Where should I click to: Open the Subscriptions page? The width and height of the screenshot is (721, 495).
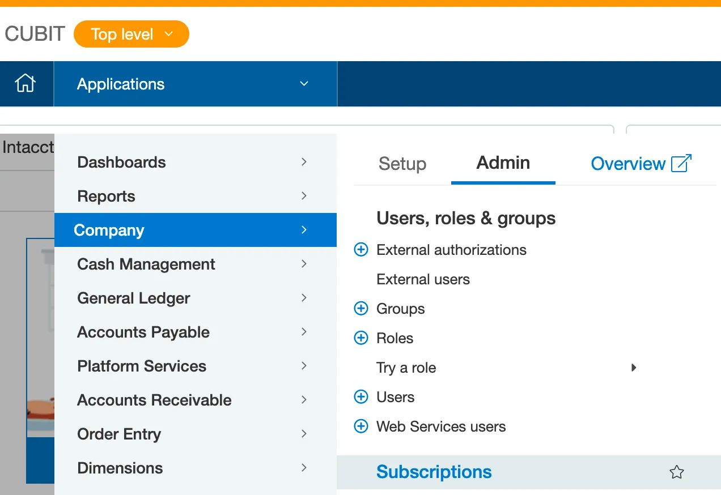click(434, 472)
